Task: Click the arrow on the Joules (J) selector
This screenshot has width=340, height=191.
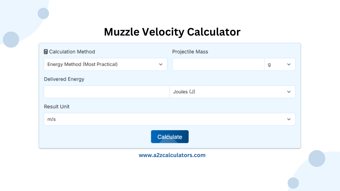Action: [289, 92]
